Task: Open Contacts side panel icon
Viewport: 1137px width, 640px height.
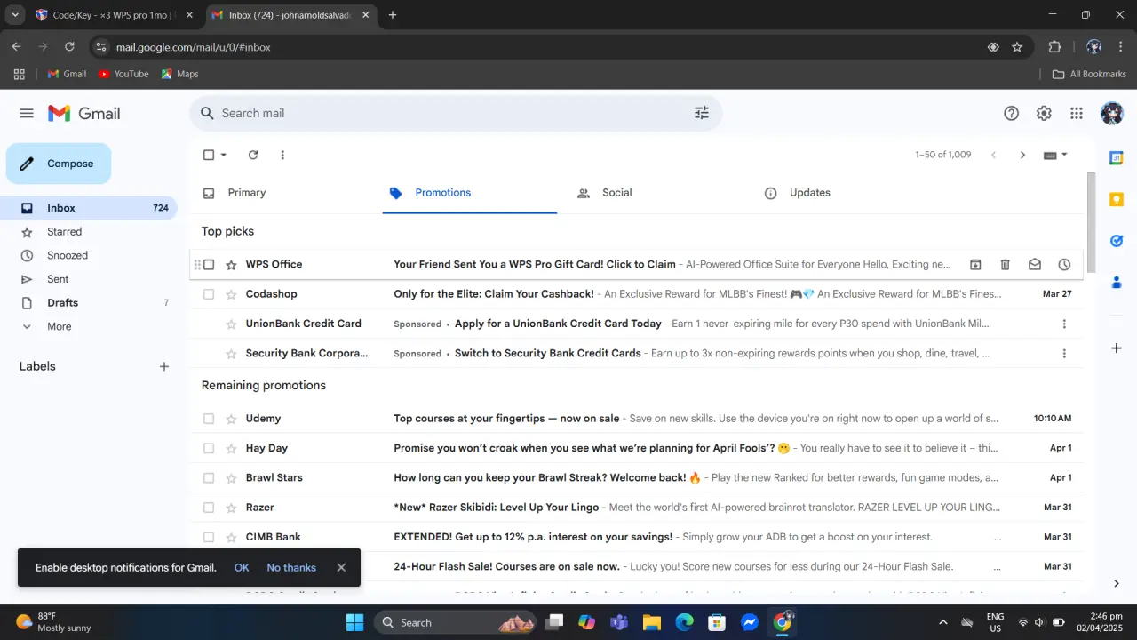Action: (x=1117, y=283)
